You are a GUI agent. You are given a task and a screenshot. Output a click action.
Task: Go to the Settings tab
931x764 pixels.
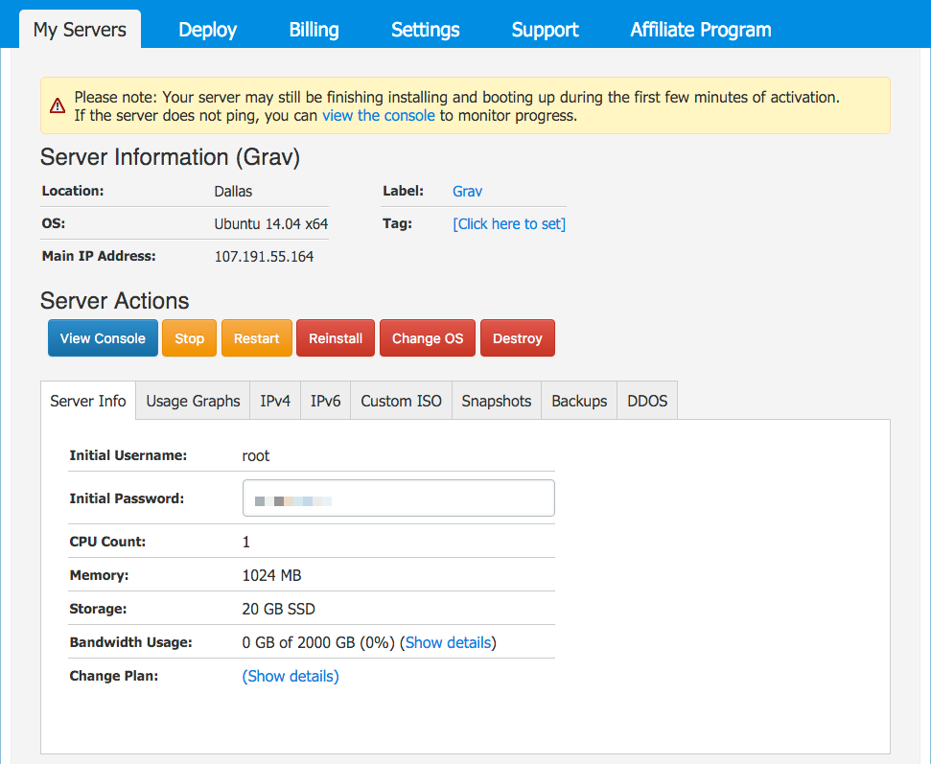click(x=425, y=30)
